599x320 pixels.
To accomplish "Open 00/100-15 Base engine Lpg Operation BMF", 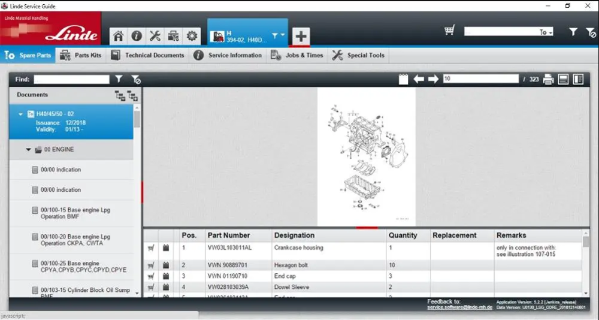I will pyautogui.click(x=75, y=213).
